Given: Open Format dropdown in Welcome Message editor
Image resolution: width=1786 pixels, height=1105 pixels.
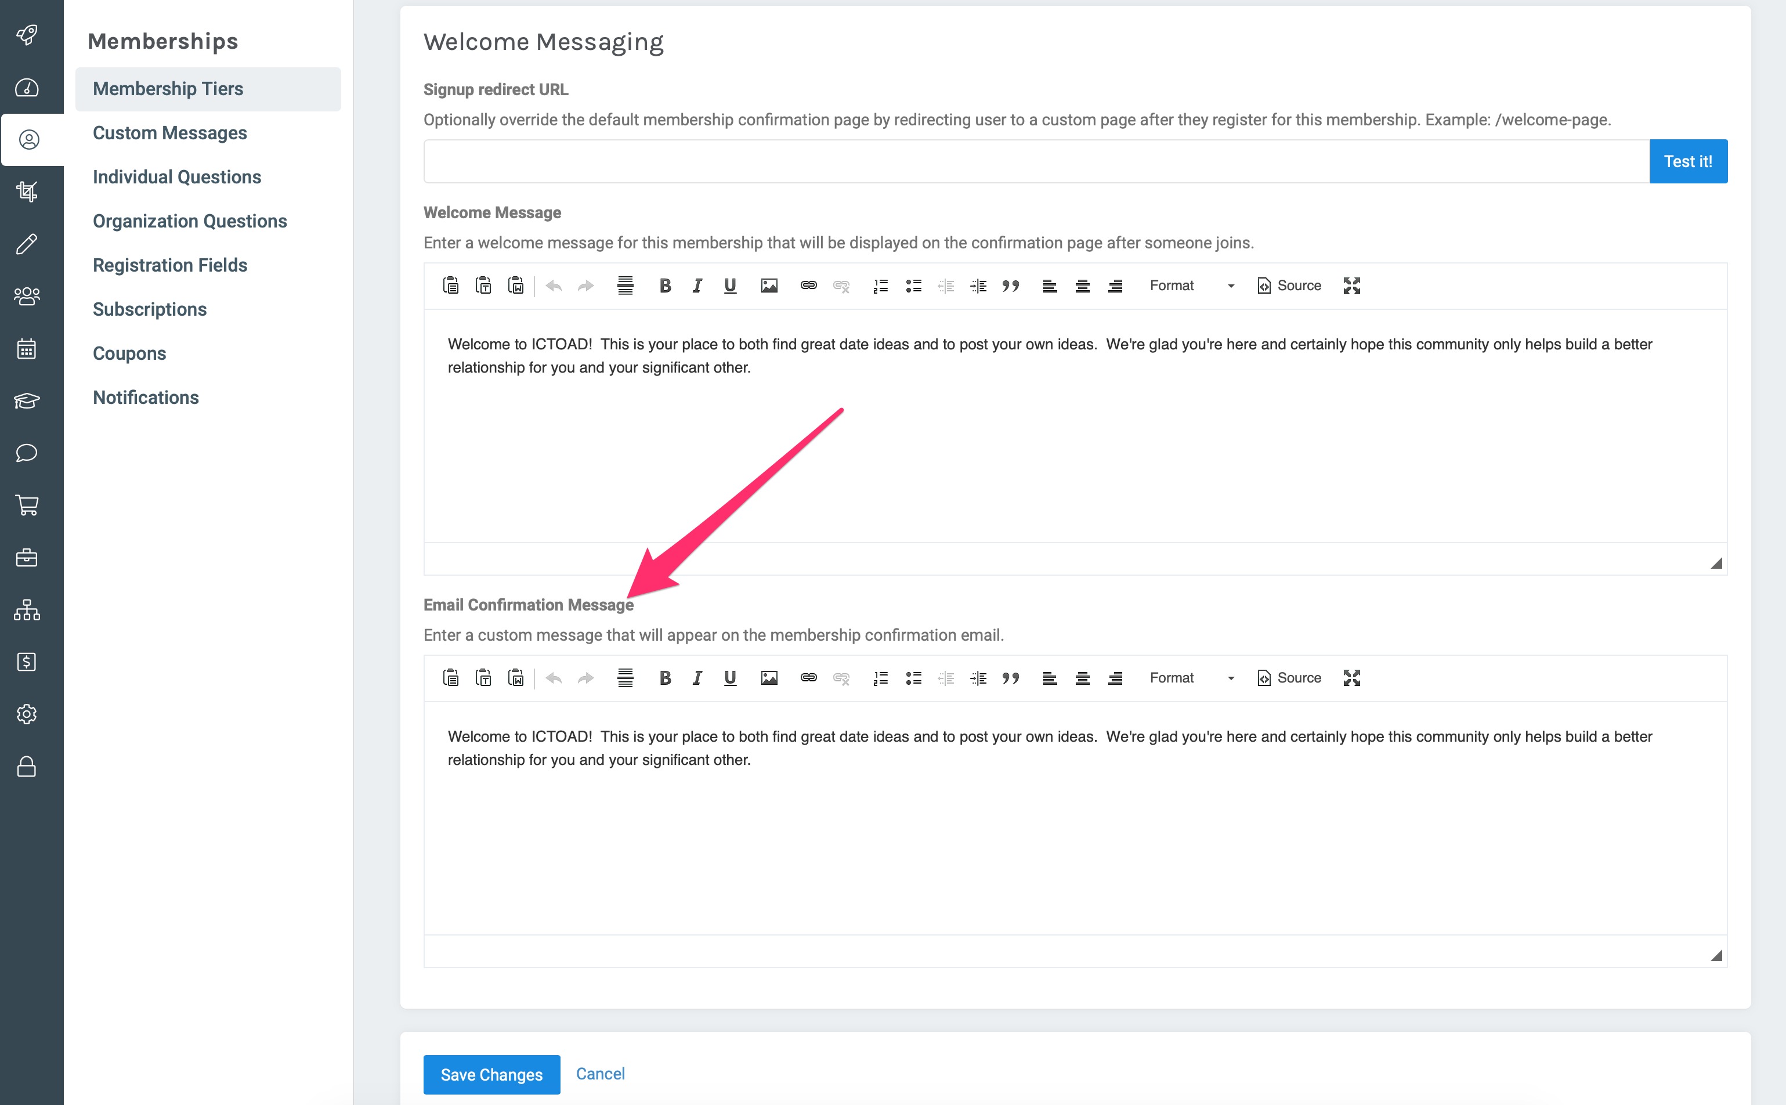Looking at the screenshot, I should (x=1191, y=286).
